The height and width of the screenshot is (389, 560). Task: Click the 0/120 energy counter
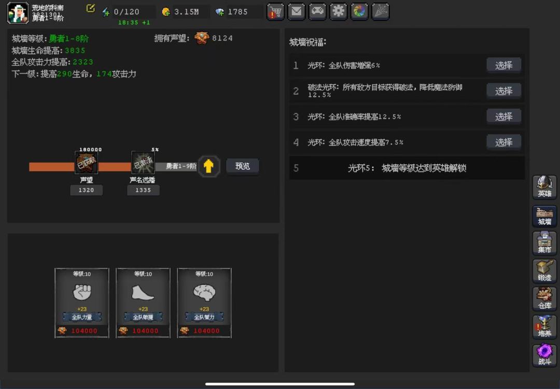(x=127, y=12)
